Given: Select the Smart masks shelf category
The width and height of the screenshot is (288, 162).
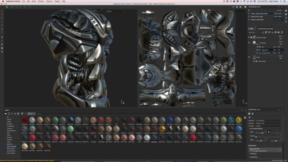Looking at the screenshot, I should click(x=11, y=148).
